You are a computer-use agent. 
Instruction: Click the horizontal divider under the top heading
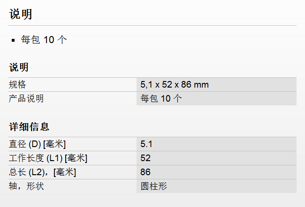[x=152, y=25]
